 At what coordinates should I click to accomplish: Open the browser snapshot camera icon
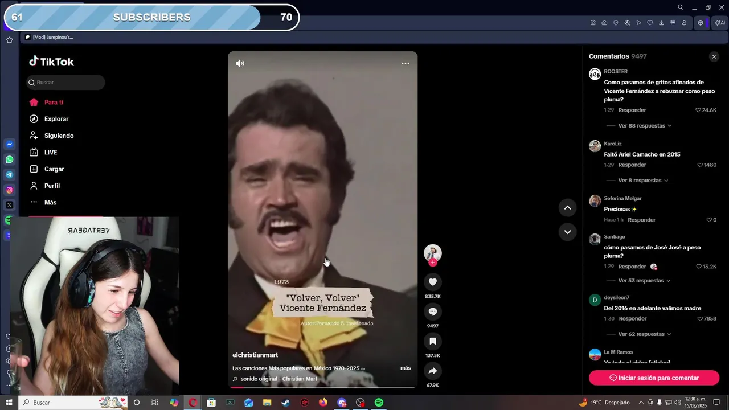pyautogui.click(x=604, y=23)
